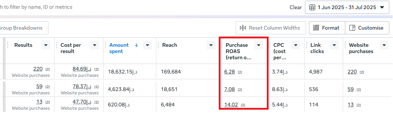Image resolution: width=393 pixels, height=136 pixels.
Task: Grab the Results column drag handle
Action: (7, 45)
